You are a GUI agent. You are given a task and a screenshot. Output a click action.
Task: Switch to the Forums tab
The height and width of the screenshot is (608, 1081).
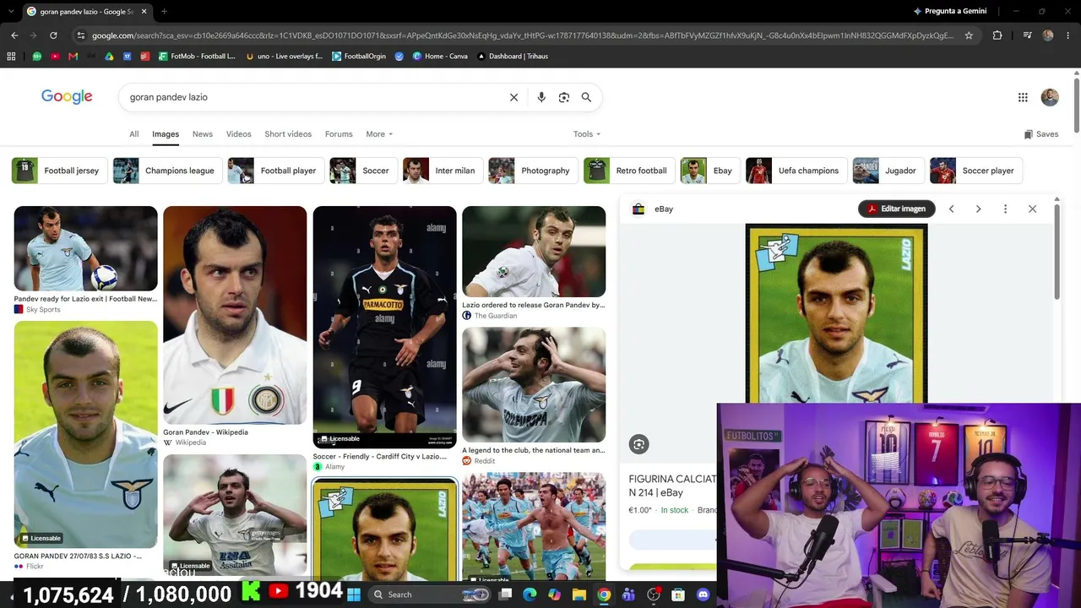(339, 134)
